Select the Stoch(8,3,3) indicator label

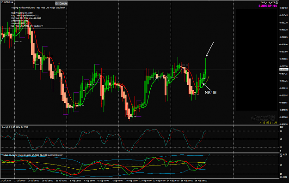point(15,127)
